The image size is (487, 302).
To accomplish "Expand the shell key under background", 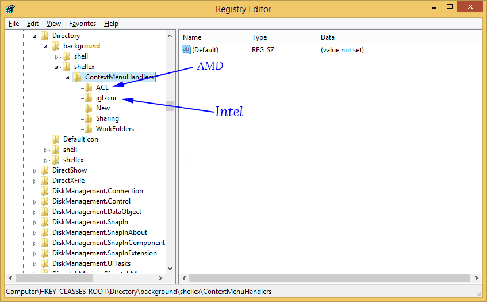I will [x=56, y=57].
